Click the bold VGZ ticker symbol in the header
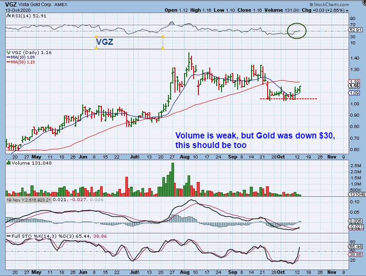 coord(11,4)
